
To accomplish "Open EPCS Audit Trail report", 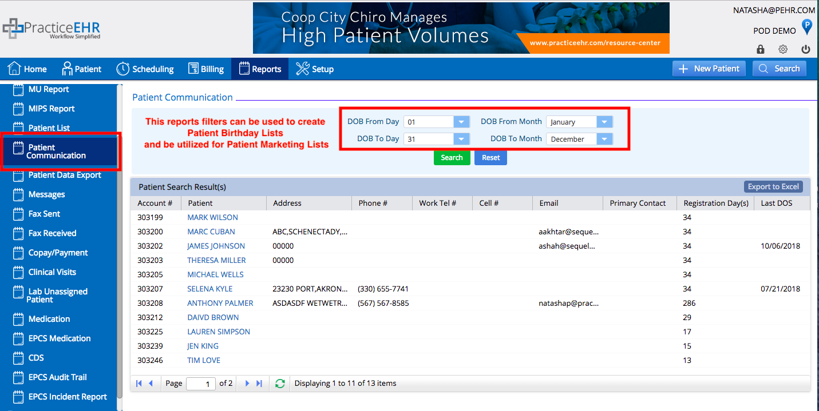I will pos(58,377).
